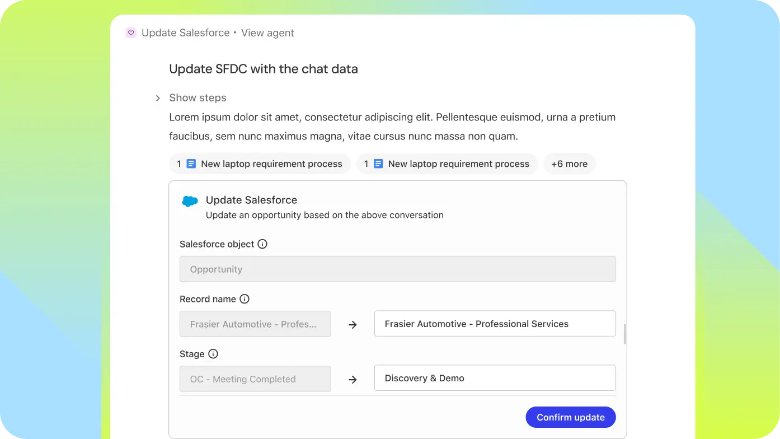
Task: Open second New laptop requirement process chip
Action: pyautogui.click(x=447, y=164)
